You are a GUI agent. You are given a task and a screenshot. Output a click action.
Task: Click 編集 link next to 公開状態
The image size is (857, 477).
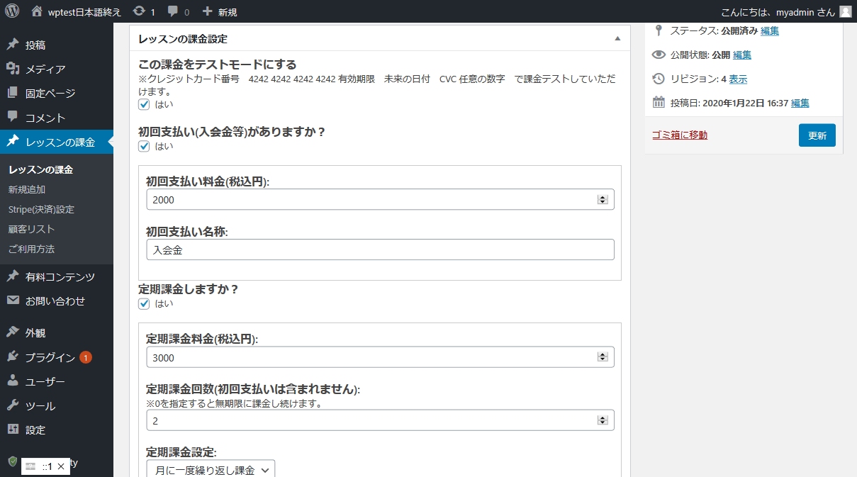click(742, 55)
